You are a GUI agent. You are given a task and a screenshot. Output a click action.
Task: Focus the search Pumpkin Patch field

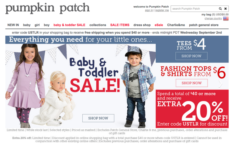coord(194,8)
